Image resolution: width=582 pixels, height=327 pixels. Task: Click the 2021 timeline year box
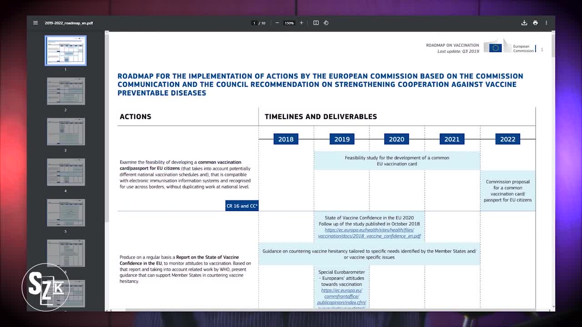[452, 139]
